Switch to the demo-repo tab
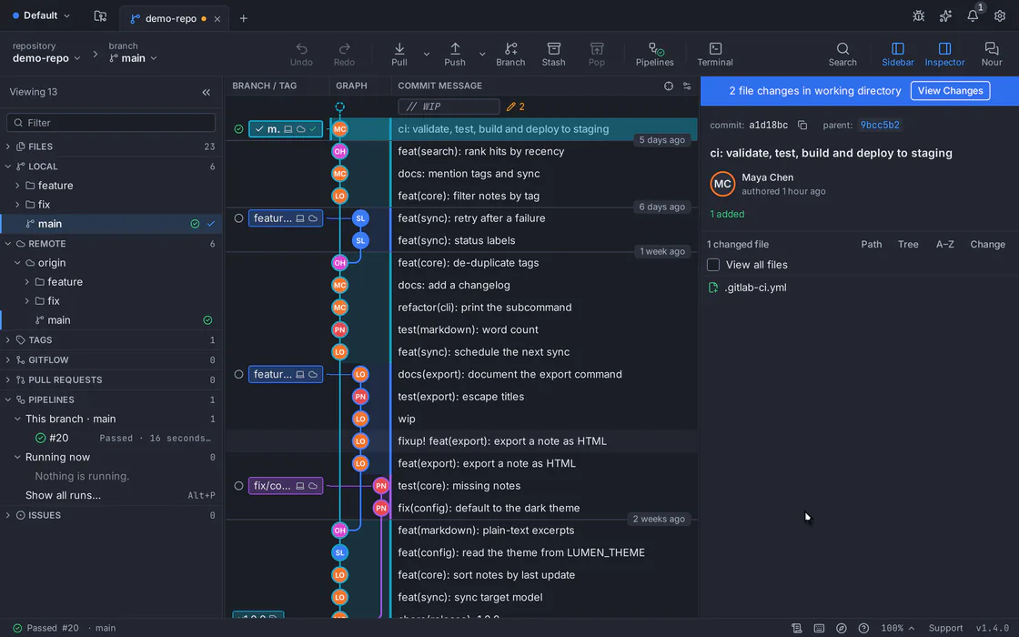Viewport: 1019px width, 637px height. coord(170,19)
